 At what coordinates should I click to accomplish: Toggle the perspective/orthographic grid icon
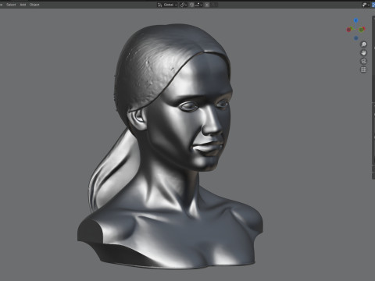[x=363, y=69]
